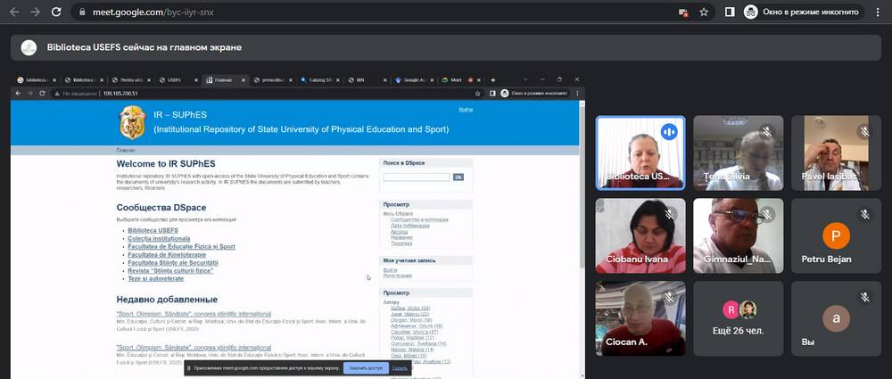Click the Biblioteca USEFS presenter avatar in banner
Viewport: 892px width, 379px height.
pyautogui.click(x=29, y=48)
